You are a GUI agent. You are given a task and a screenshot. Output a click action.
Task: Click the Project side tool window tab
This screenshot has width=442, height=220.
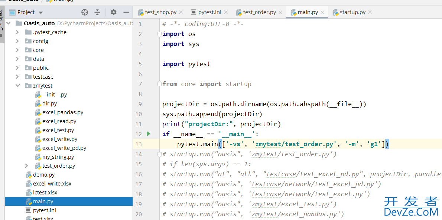click(x=2, y=24)
